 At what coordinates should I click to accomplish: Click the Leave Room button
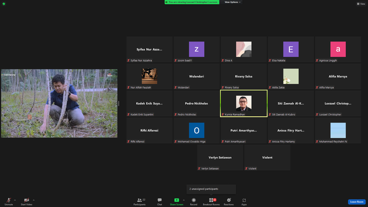pyautogui.click(x=356, y=202)
